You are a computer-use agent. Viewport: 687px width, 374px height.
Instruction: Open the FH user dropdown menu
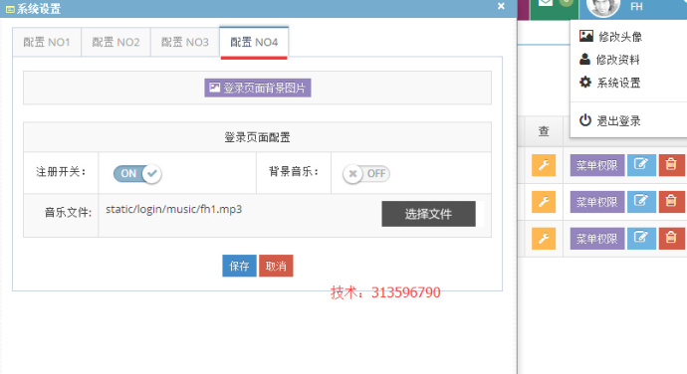pyautogui.click(x=636, y=7)
